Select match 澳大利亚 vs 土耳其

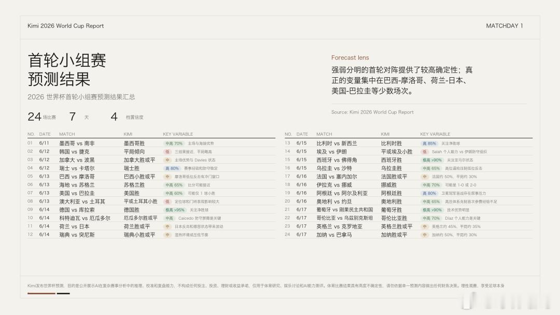[x=82, y=202]
